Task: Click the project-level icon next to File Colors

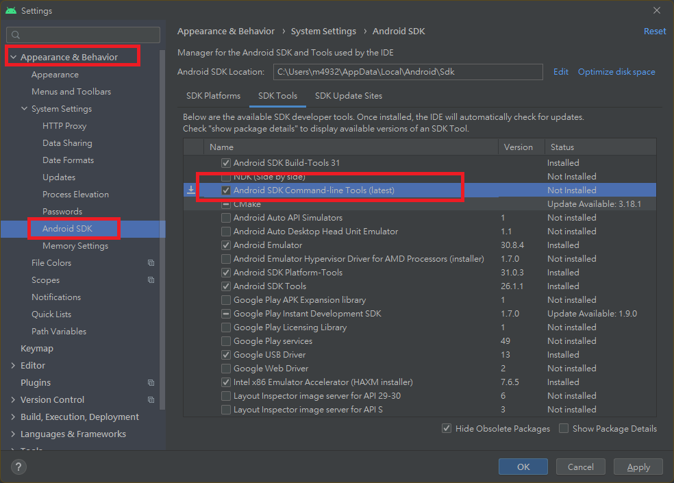Action: pyautogui.click(x=151, y=263)
